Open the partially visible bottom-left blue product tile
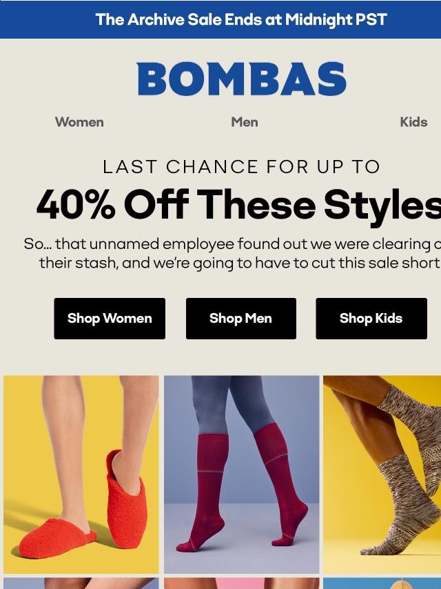The height and width of the screenshot is (589, 441). [x=81, y=583]
